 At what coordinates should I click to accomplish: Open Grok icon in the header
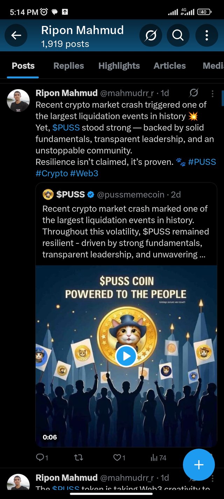pos(150,35)
